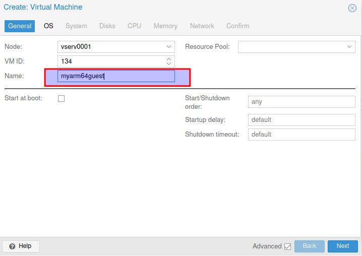Click the Name text field
Image resolution: width=362 pixels, height=256 pixels.
116,77
